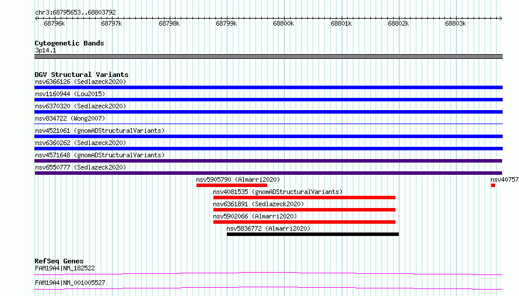Open the FAM19A4|NM_001005527 gene label
The width and height of the screenshot is (519, 296).
[x=70, y=283]
